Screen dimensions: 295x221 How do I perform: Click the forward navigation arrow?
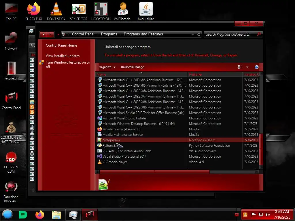(51, 35)
